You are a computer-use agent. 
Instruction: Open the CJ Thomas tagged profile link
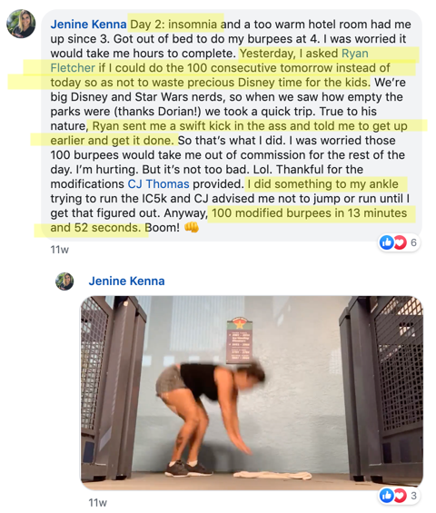(158, 184)
